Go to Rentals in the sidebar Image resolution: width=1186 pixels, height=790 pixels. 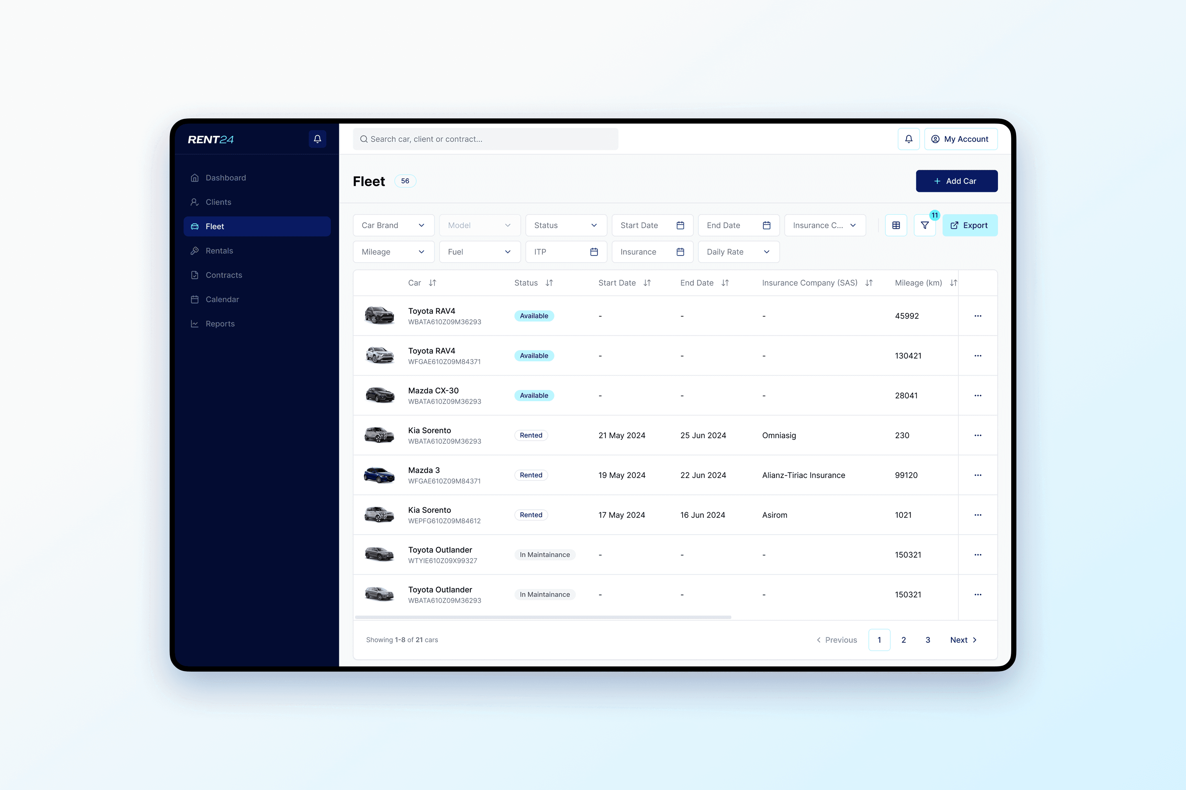pos(219,251)
